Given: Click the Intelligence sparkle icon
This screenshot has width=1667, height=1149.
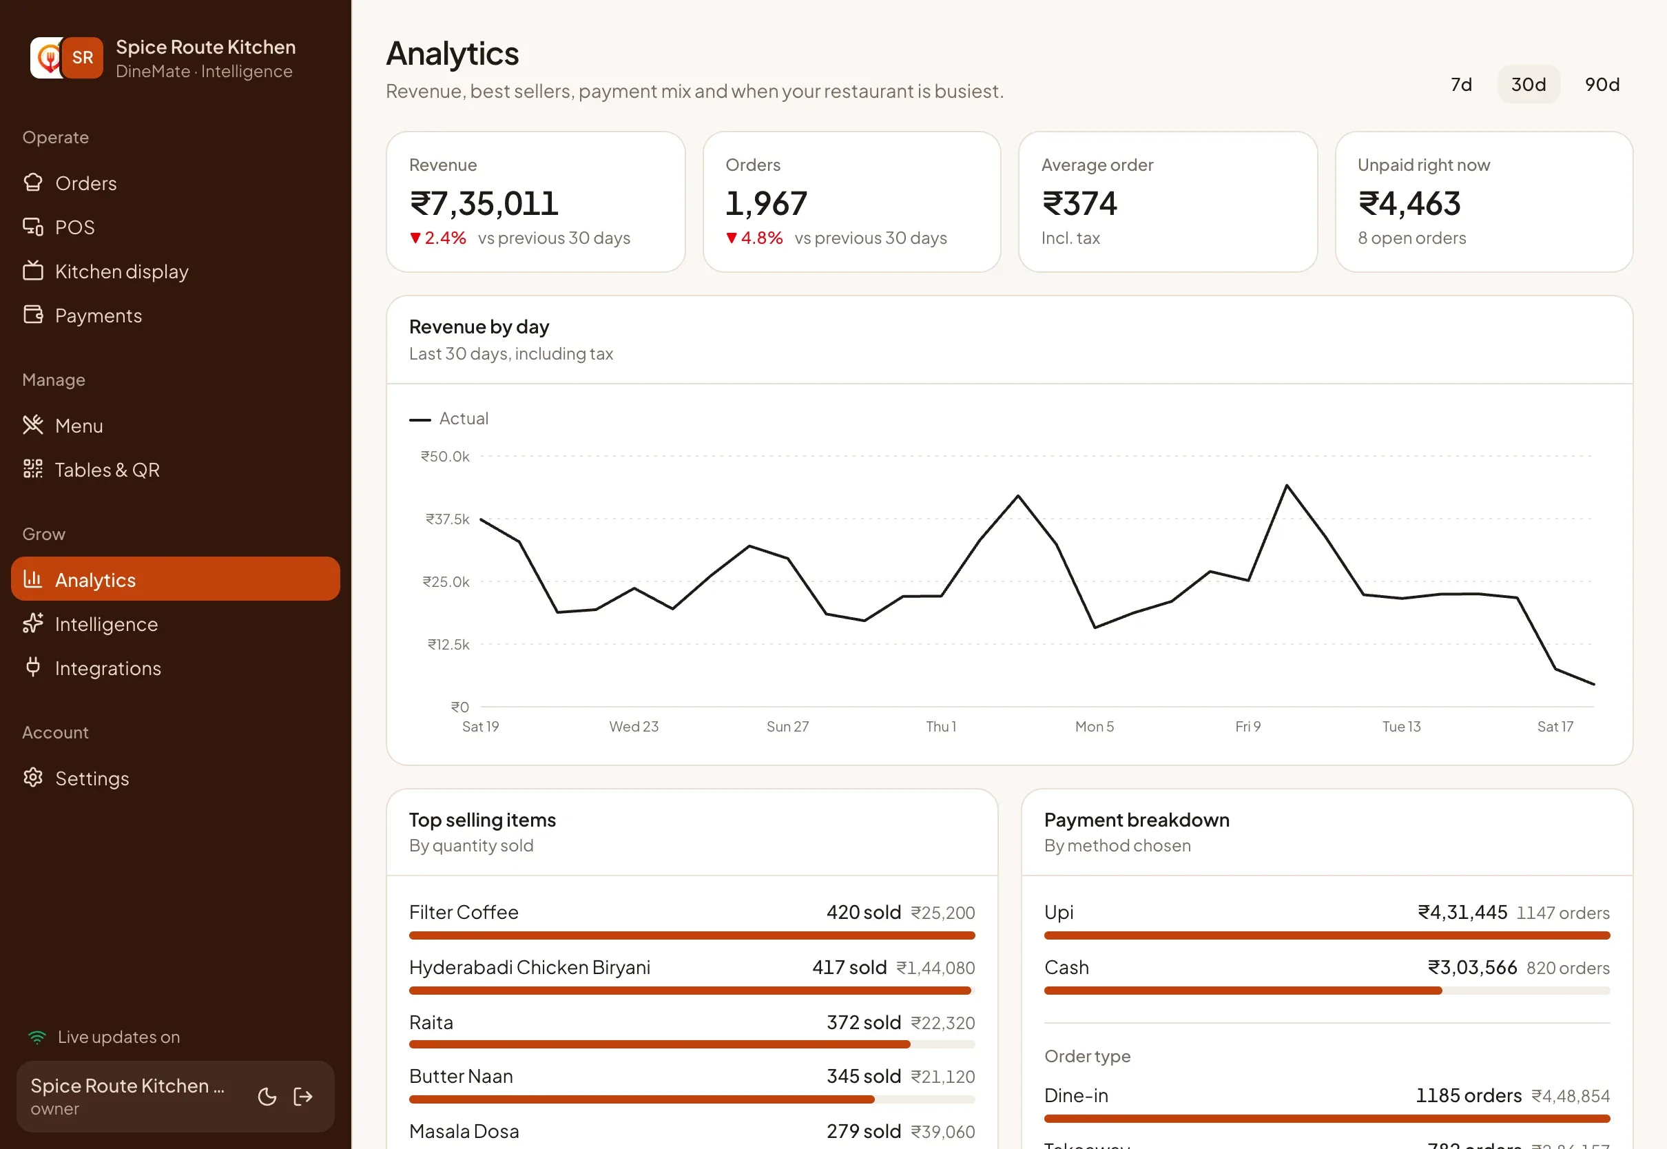Looking at the screenshot, I should [x=33, y=623].
